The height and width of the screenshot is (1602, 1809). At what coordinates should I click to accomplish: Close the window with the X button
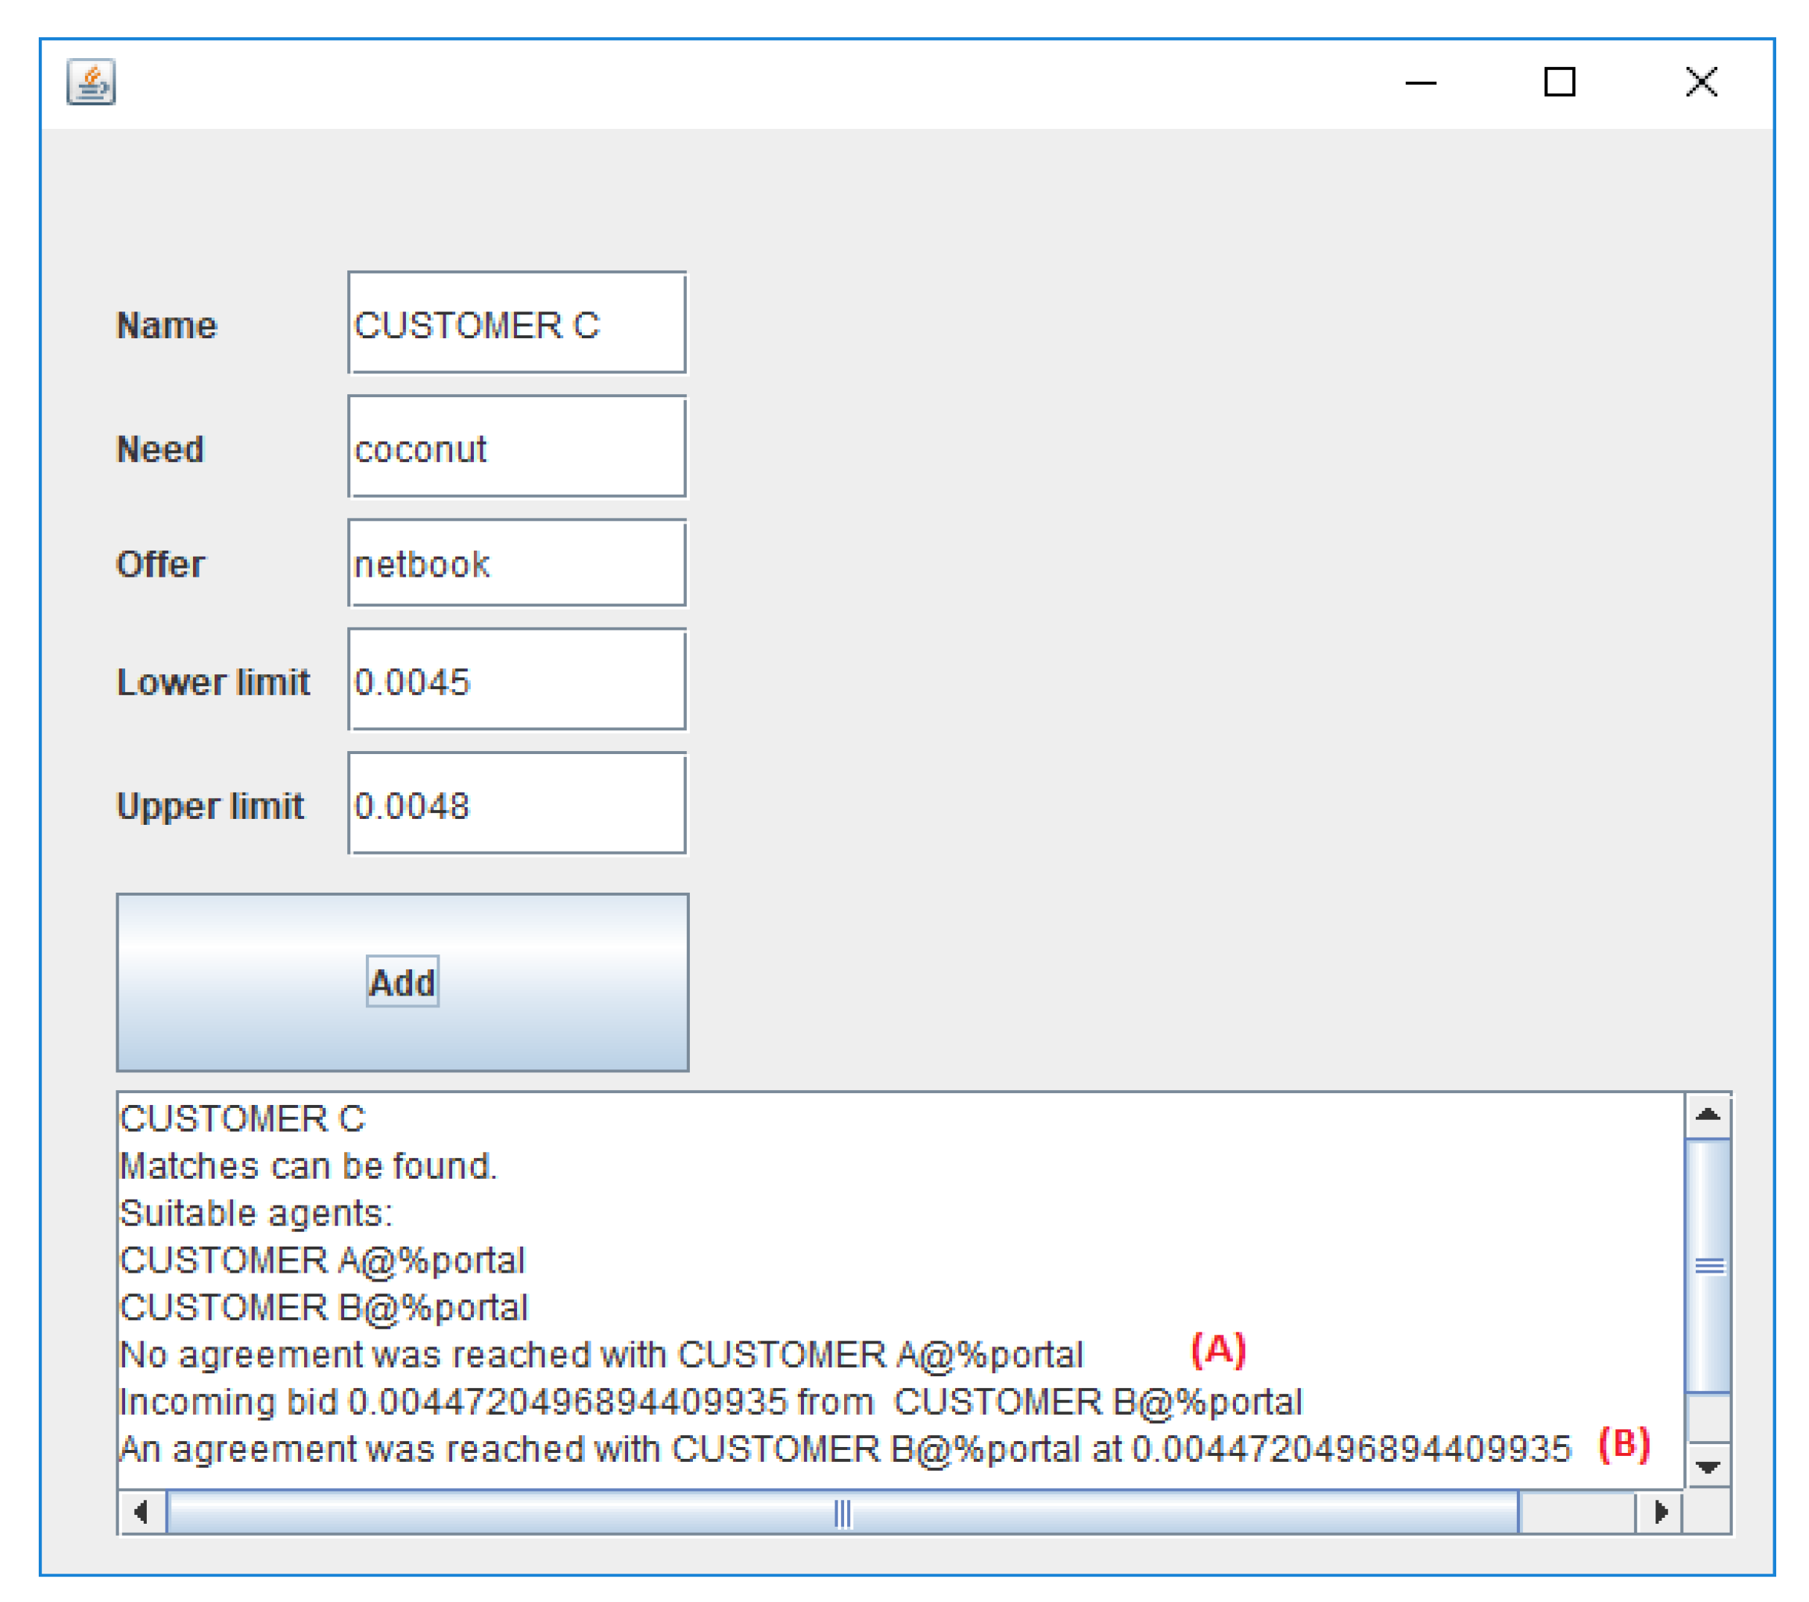(x=1700, y=82)
